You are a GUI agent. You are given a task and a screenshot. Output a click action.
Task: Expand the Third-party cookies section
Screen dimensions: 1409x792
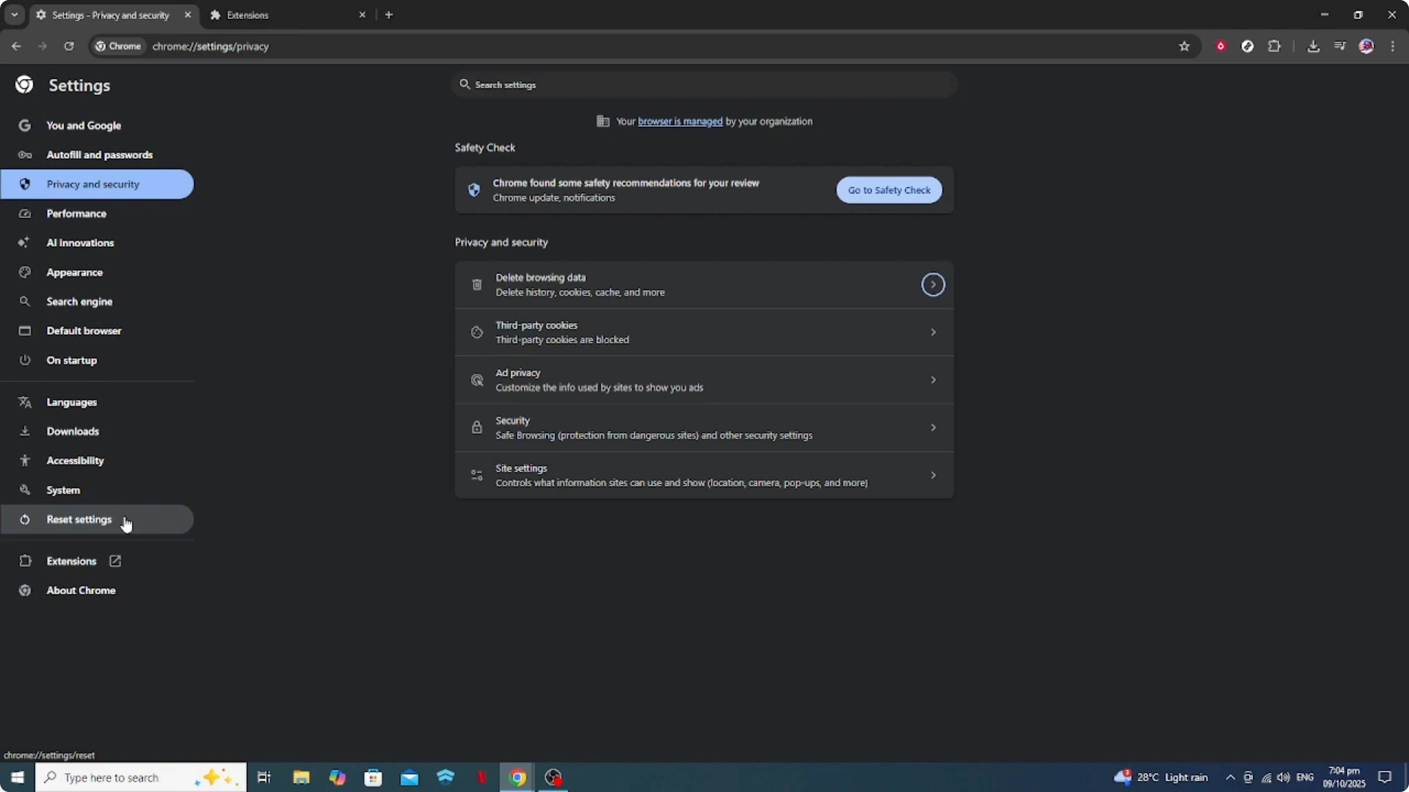pyautogui.click(x=933, y=332)
